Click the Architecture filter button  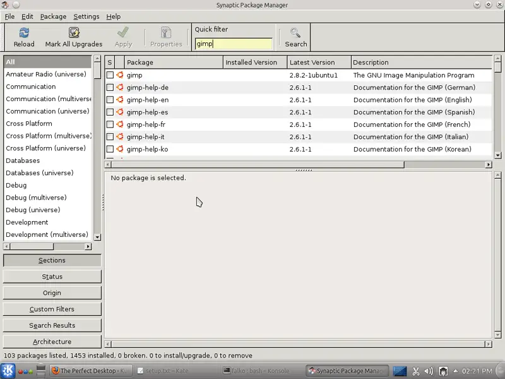coord(52,342)
